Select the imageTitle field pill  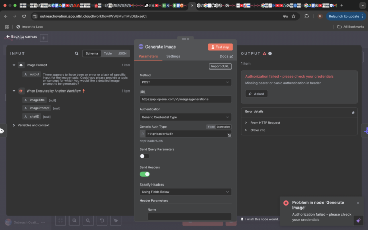35,100
